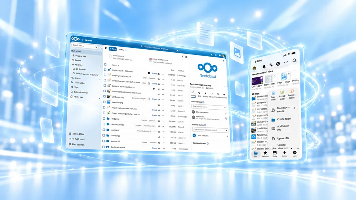This screenshot has height=200, width=356.
Task: Tap Create folder on the phone menu
Action: pyautogui.click(x=282, y=119)
